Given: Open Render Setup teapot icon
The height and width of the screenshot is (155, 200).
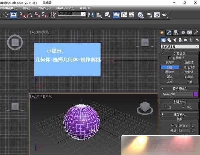Looking at the screenshot, I should pos(149,15).
